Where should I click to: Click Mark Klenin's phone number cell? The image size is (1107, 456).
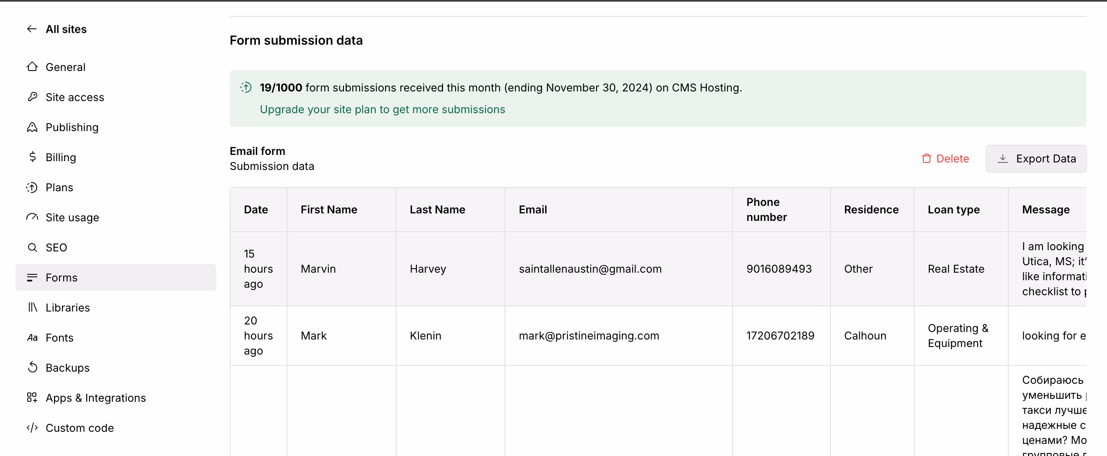[780, 335]
